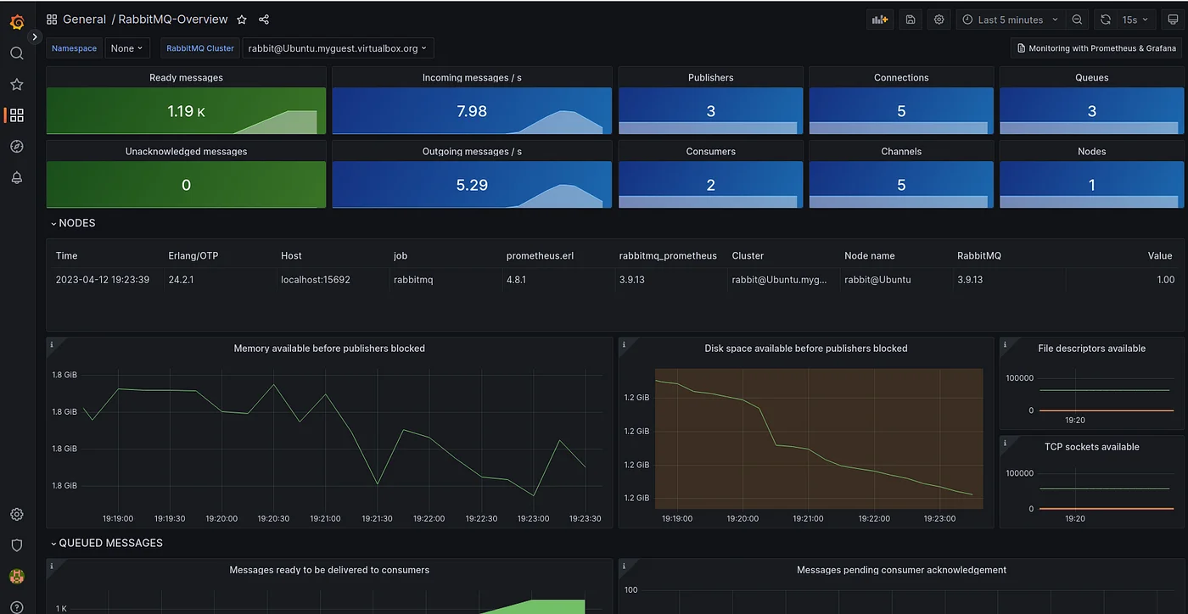Click the RabbitMQ-Overview dashboard title
This screenshot has height=614, width=1188.
pos(173,20)
